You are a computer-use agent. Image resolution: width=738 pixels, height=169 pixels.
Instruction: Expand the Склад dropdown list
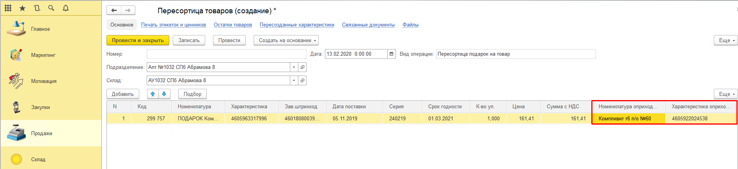point(294,81)
